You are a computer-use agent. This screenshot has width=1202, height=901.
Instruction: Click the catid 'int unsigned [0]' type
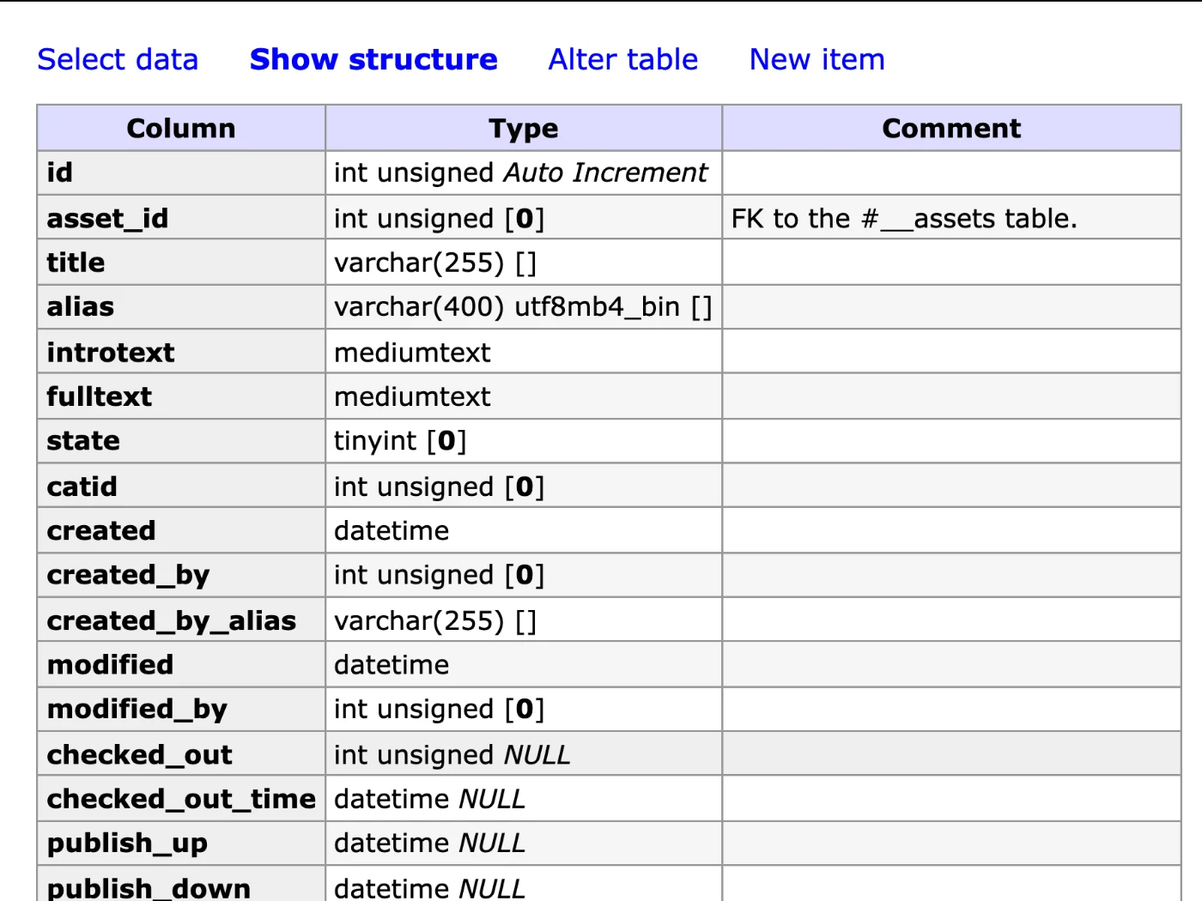pyautogui.click(x=440, y=487)
